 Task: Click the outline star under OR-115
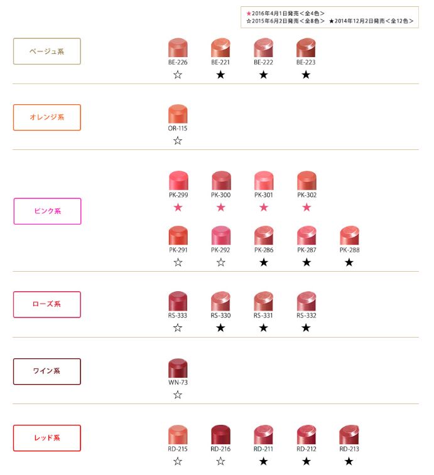178,141
